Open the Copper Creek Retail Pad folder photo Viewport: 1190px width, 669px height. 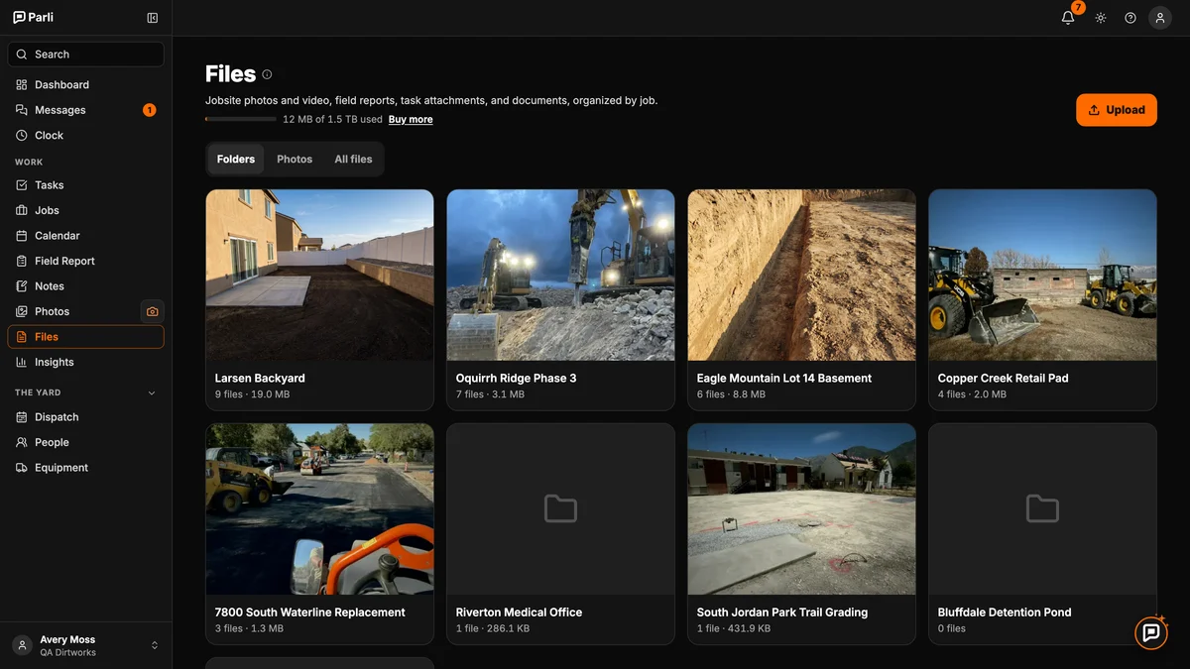[x=1042, y=275]
